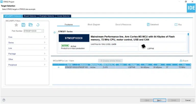The height and width of the screenshot is (104, 196).
Task: Click the Features panel vertical scrollbar
Action: click(x=188, y=42)
